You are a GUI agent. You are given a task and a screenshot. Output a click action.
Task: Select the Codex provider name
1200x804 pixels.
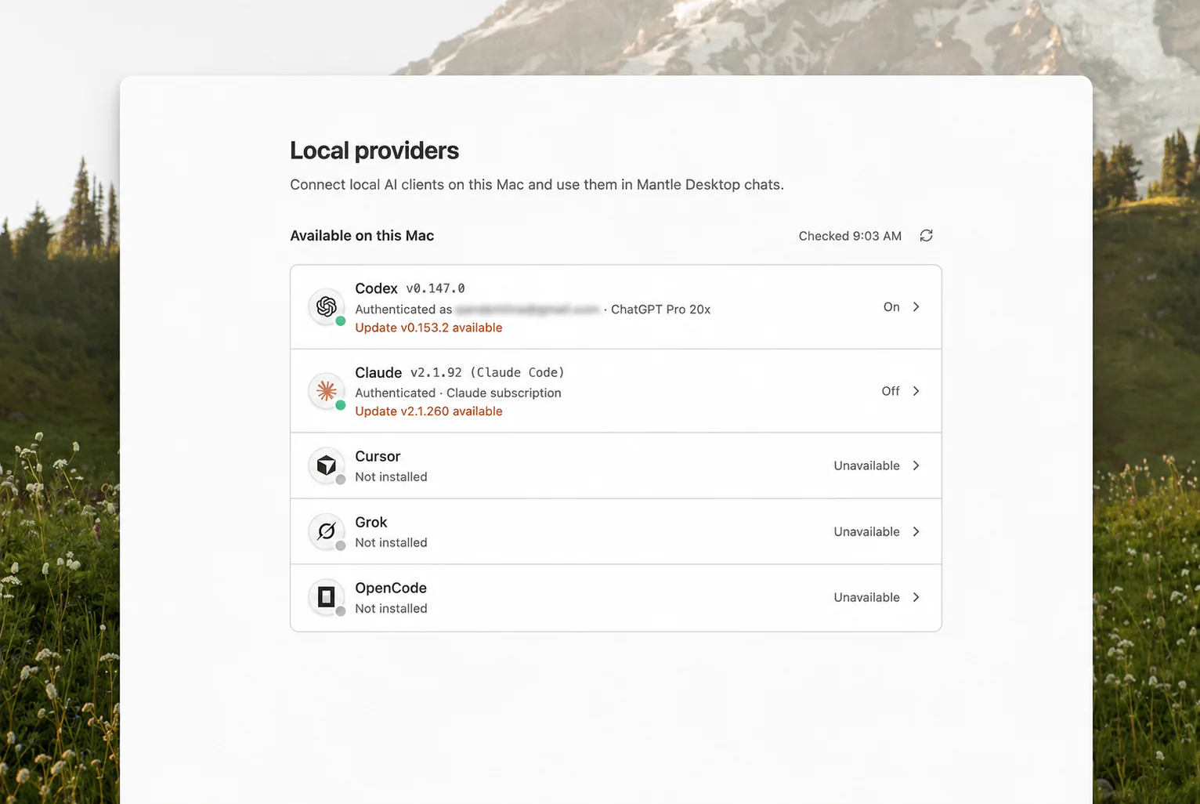(x=376, y=288)
